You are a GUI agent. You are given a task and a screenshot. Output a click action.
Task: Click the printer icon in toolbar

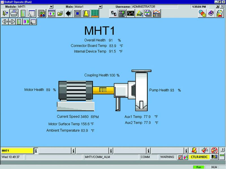pyautogui.click(x=14, y=14)
